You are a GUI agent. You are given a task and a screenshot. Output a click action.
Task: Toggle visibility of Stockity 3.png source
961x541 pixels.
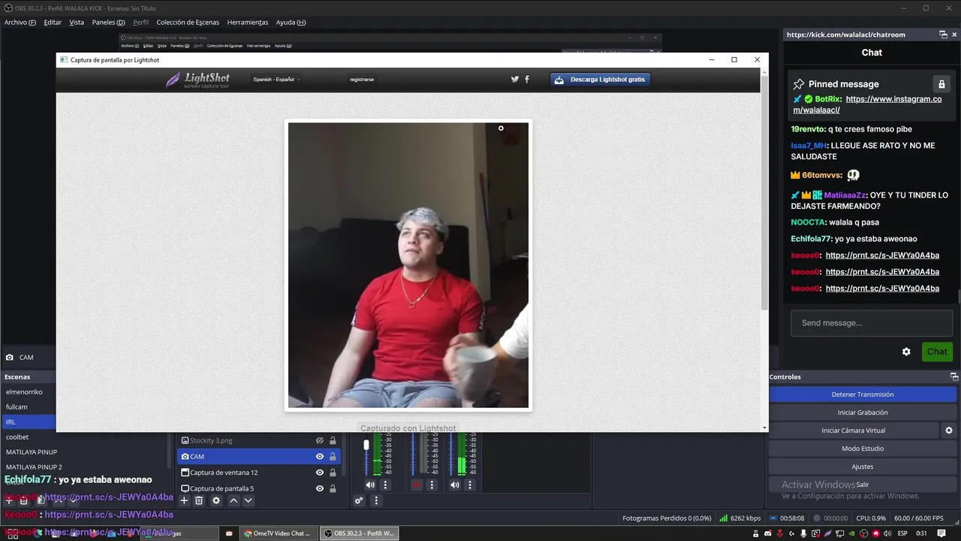point(320,441)
